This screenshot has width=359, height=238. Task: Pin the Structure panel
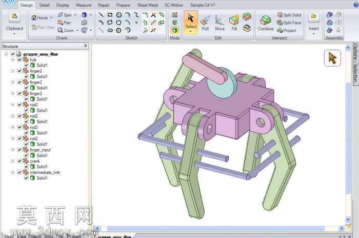[86, 46]
